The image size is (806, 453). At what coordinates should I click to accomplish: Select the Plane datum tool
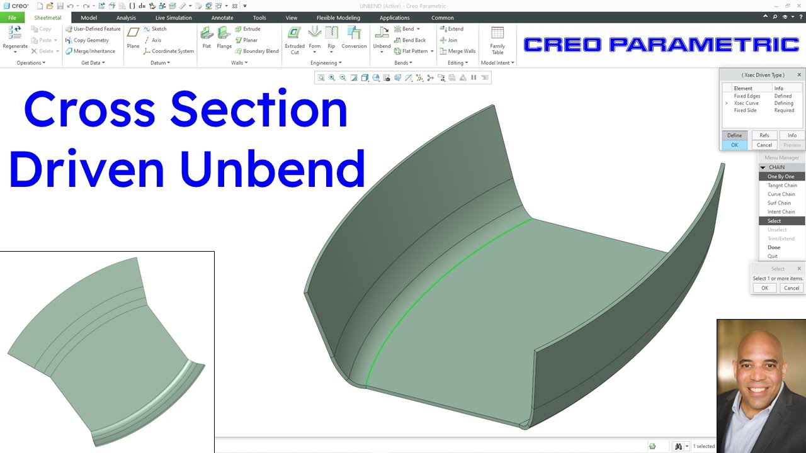click(x=133, y=37)
